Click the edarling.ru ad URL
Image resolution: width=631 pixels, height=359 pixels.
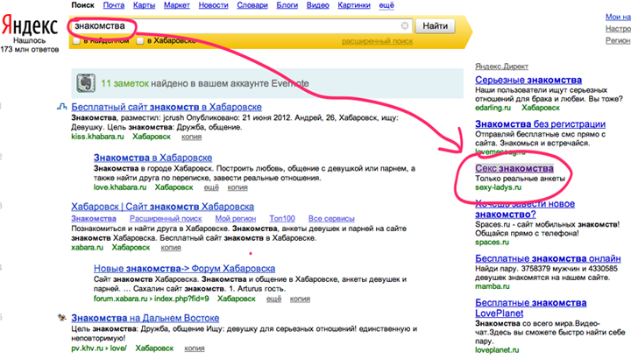493,108
